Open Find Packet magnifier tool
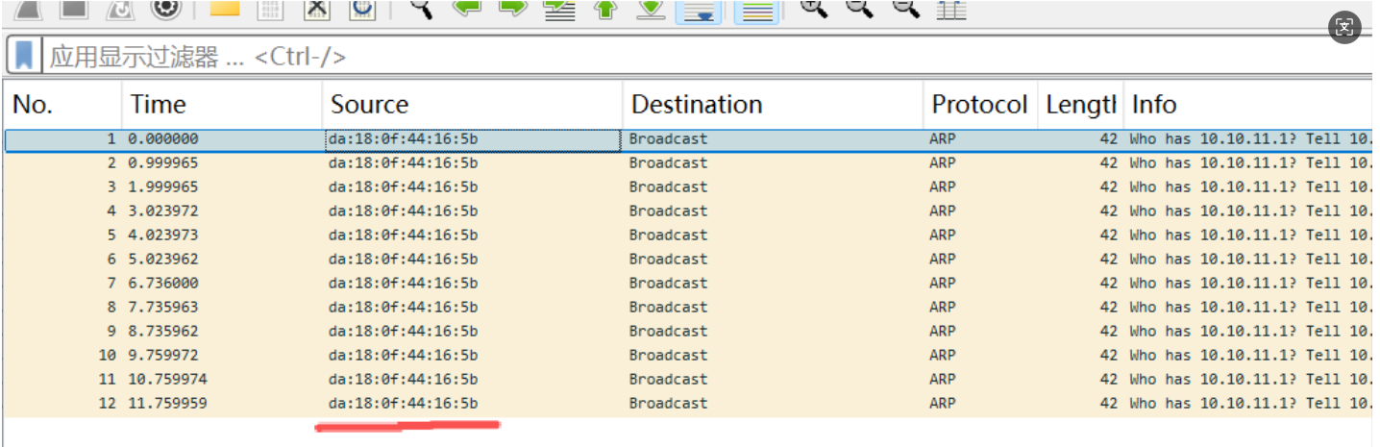The width and height of the screenshot is (1380, 447). 421,9
